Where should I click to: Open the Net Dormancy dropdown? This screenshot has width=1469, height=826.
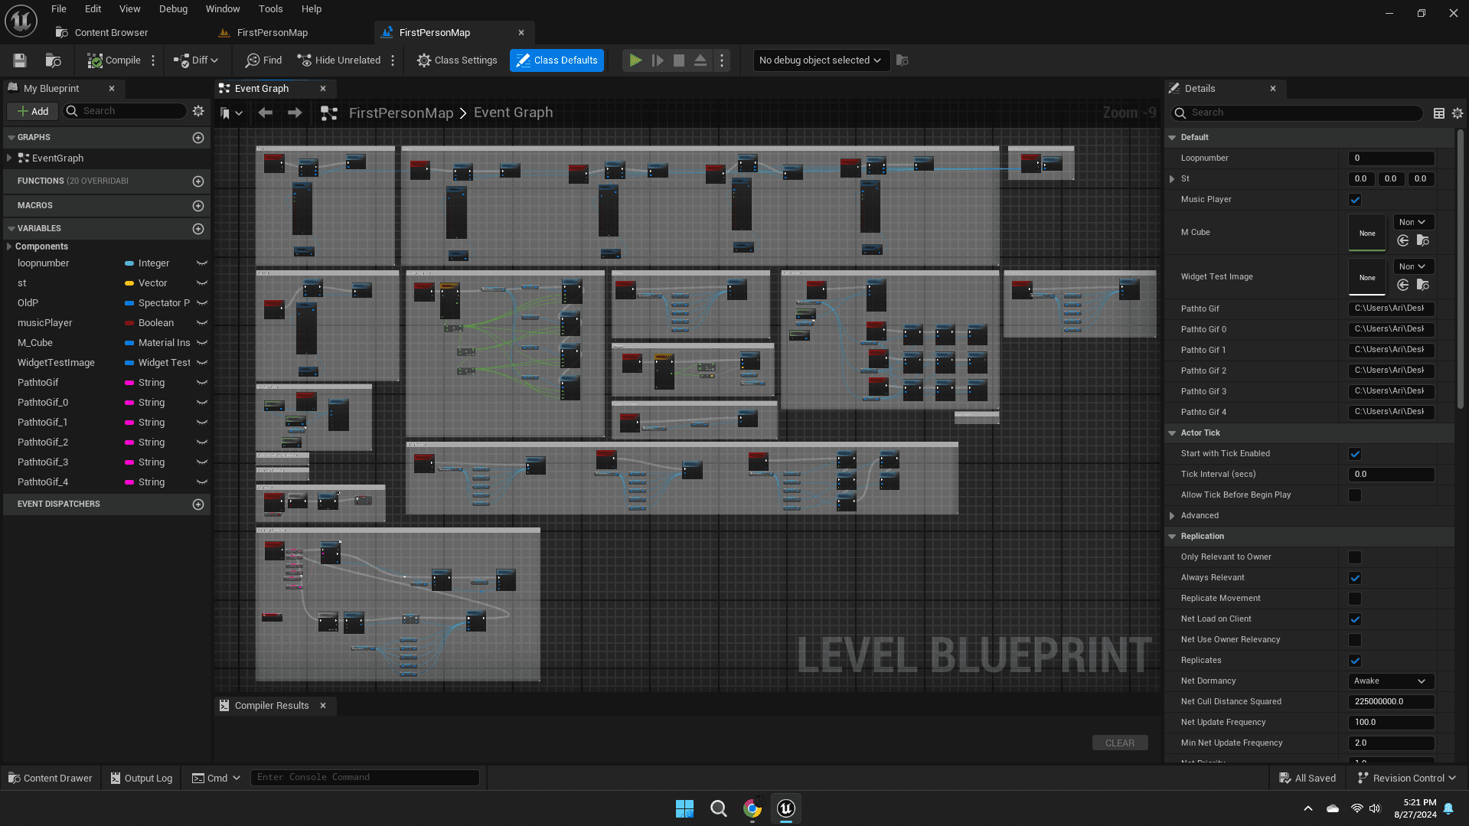(x=1390, y=681)
